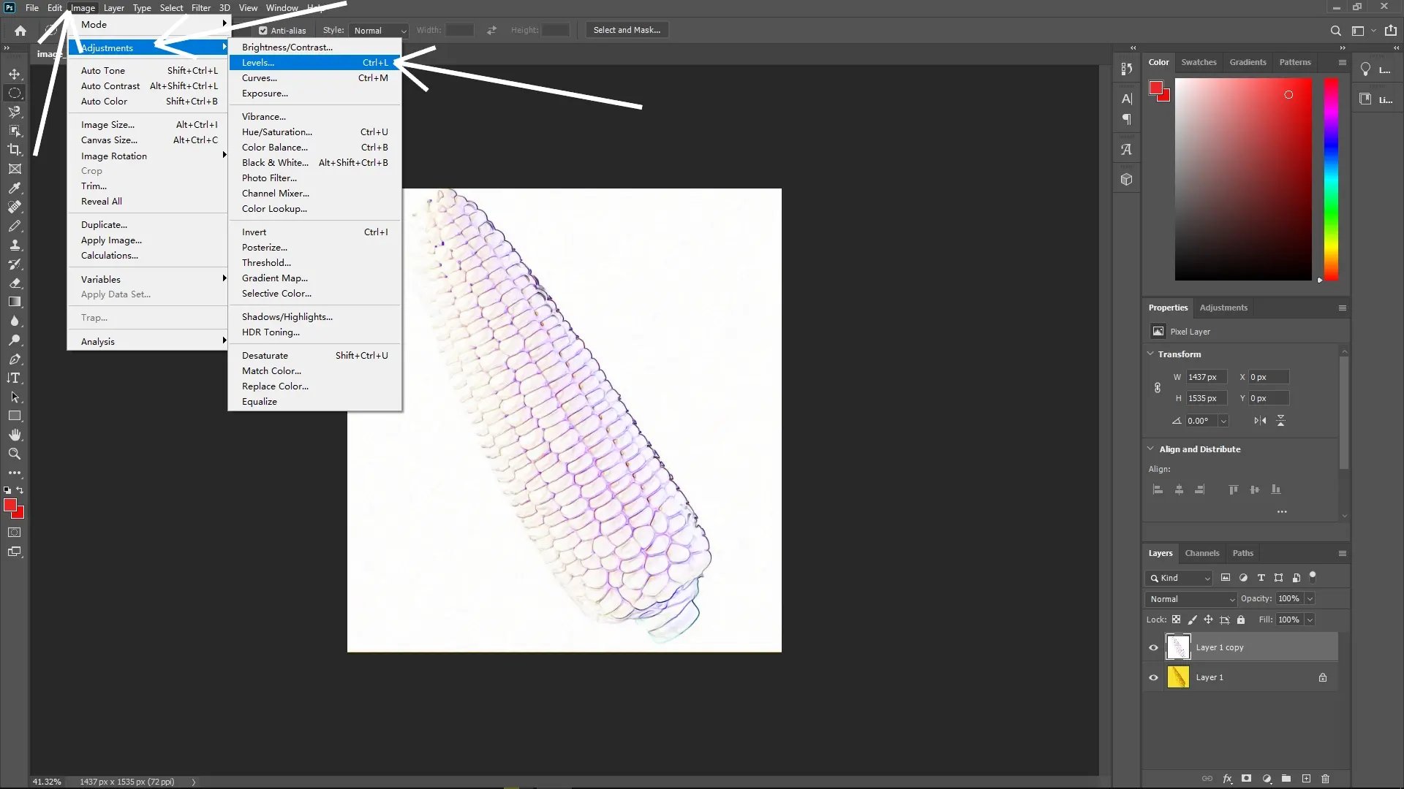This screenshot has width=1404, height=789.
Task: Choose Curves from the Adjustments menu
Action: [x=260, y=78]
